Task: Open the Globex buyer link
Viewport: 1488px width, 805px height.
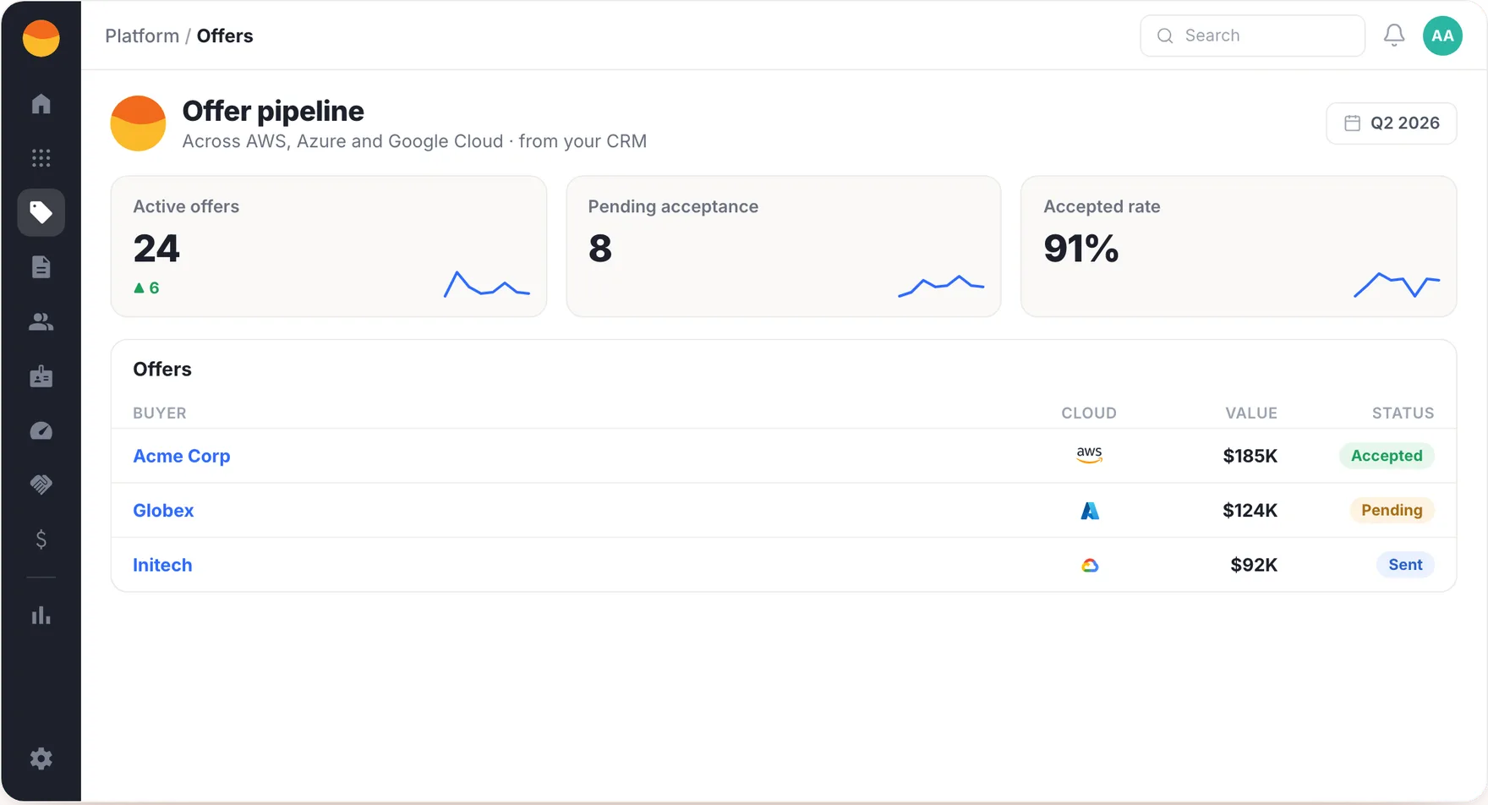Action: pyautogui.click(x=163, y=510)
